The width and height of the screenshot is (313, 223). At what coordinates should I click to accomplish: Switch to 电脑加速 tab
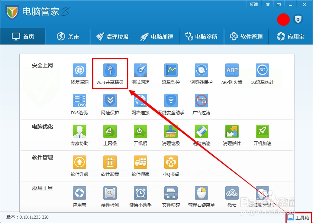(157, 36)
